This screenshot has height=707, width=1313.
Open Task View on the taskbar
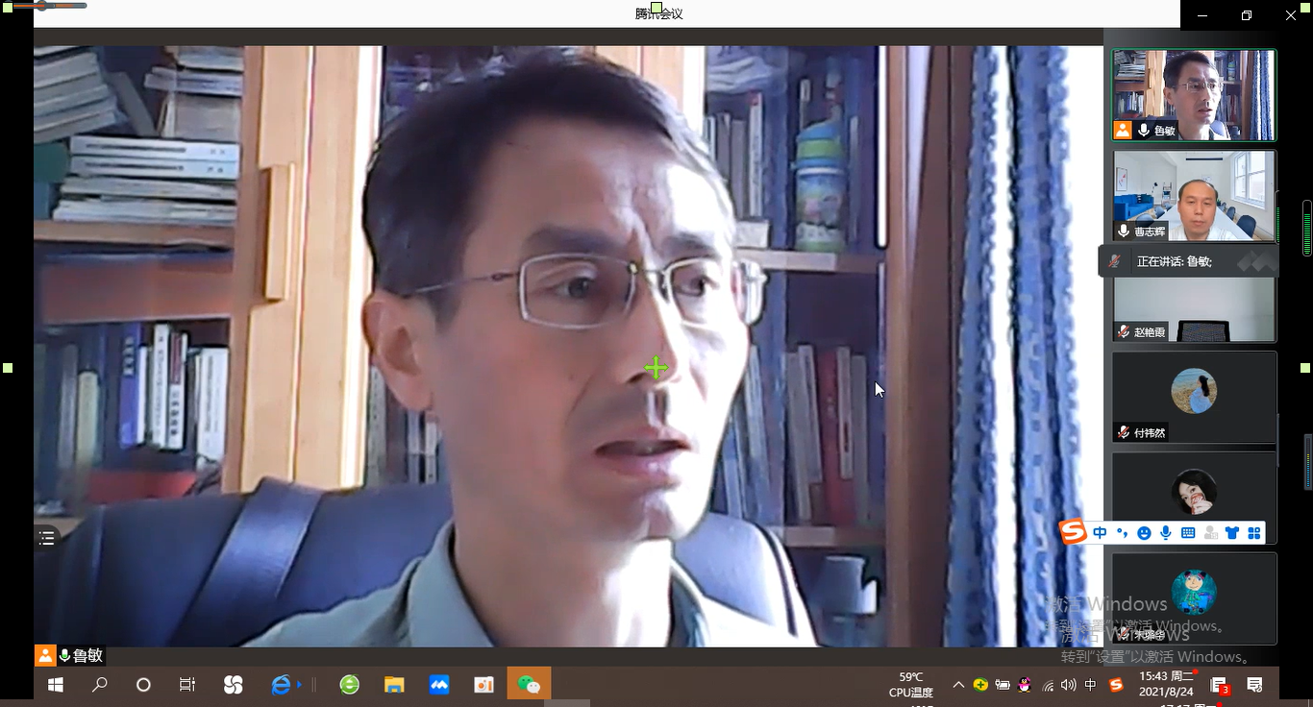(x=187, y=685)
